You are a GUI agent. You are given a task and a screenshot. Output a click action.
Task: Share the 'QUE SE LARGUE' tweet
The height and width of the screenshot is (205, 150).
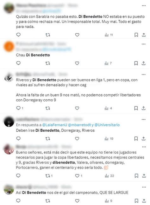144,201
